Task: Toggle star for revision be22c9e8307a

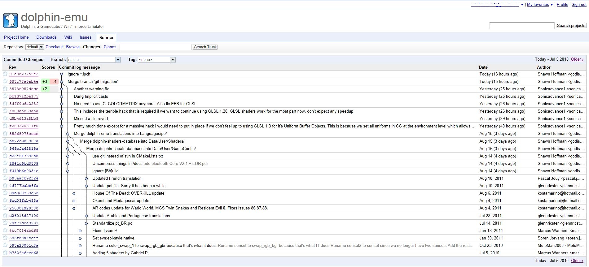Action: click(5, 141)
